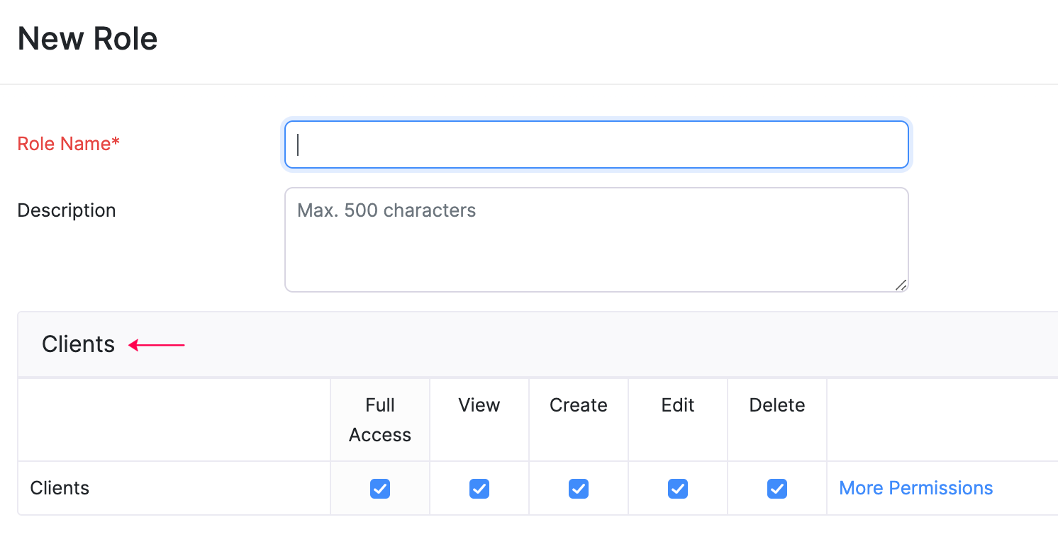Image resolution: width=1058 pixels, height=544 pixels.
Task: Select the Clients row label
Action: tap(60, 488)
